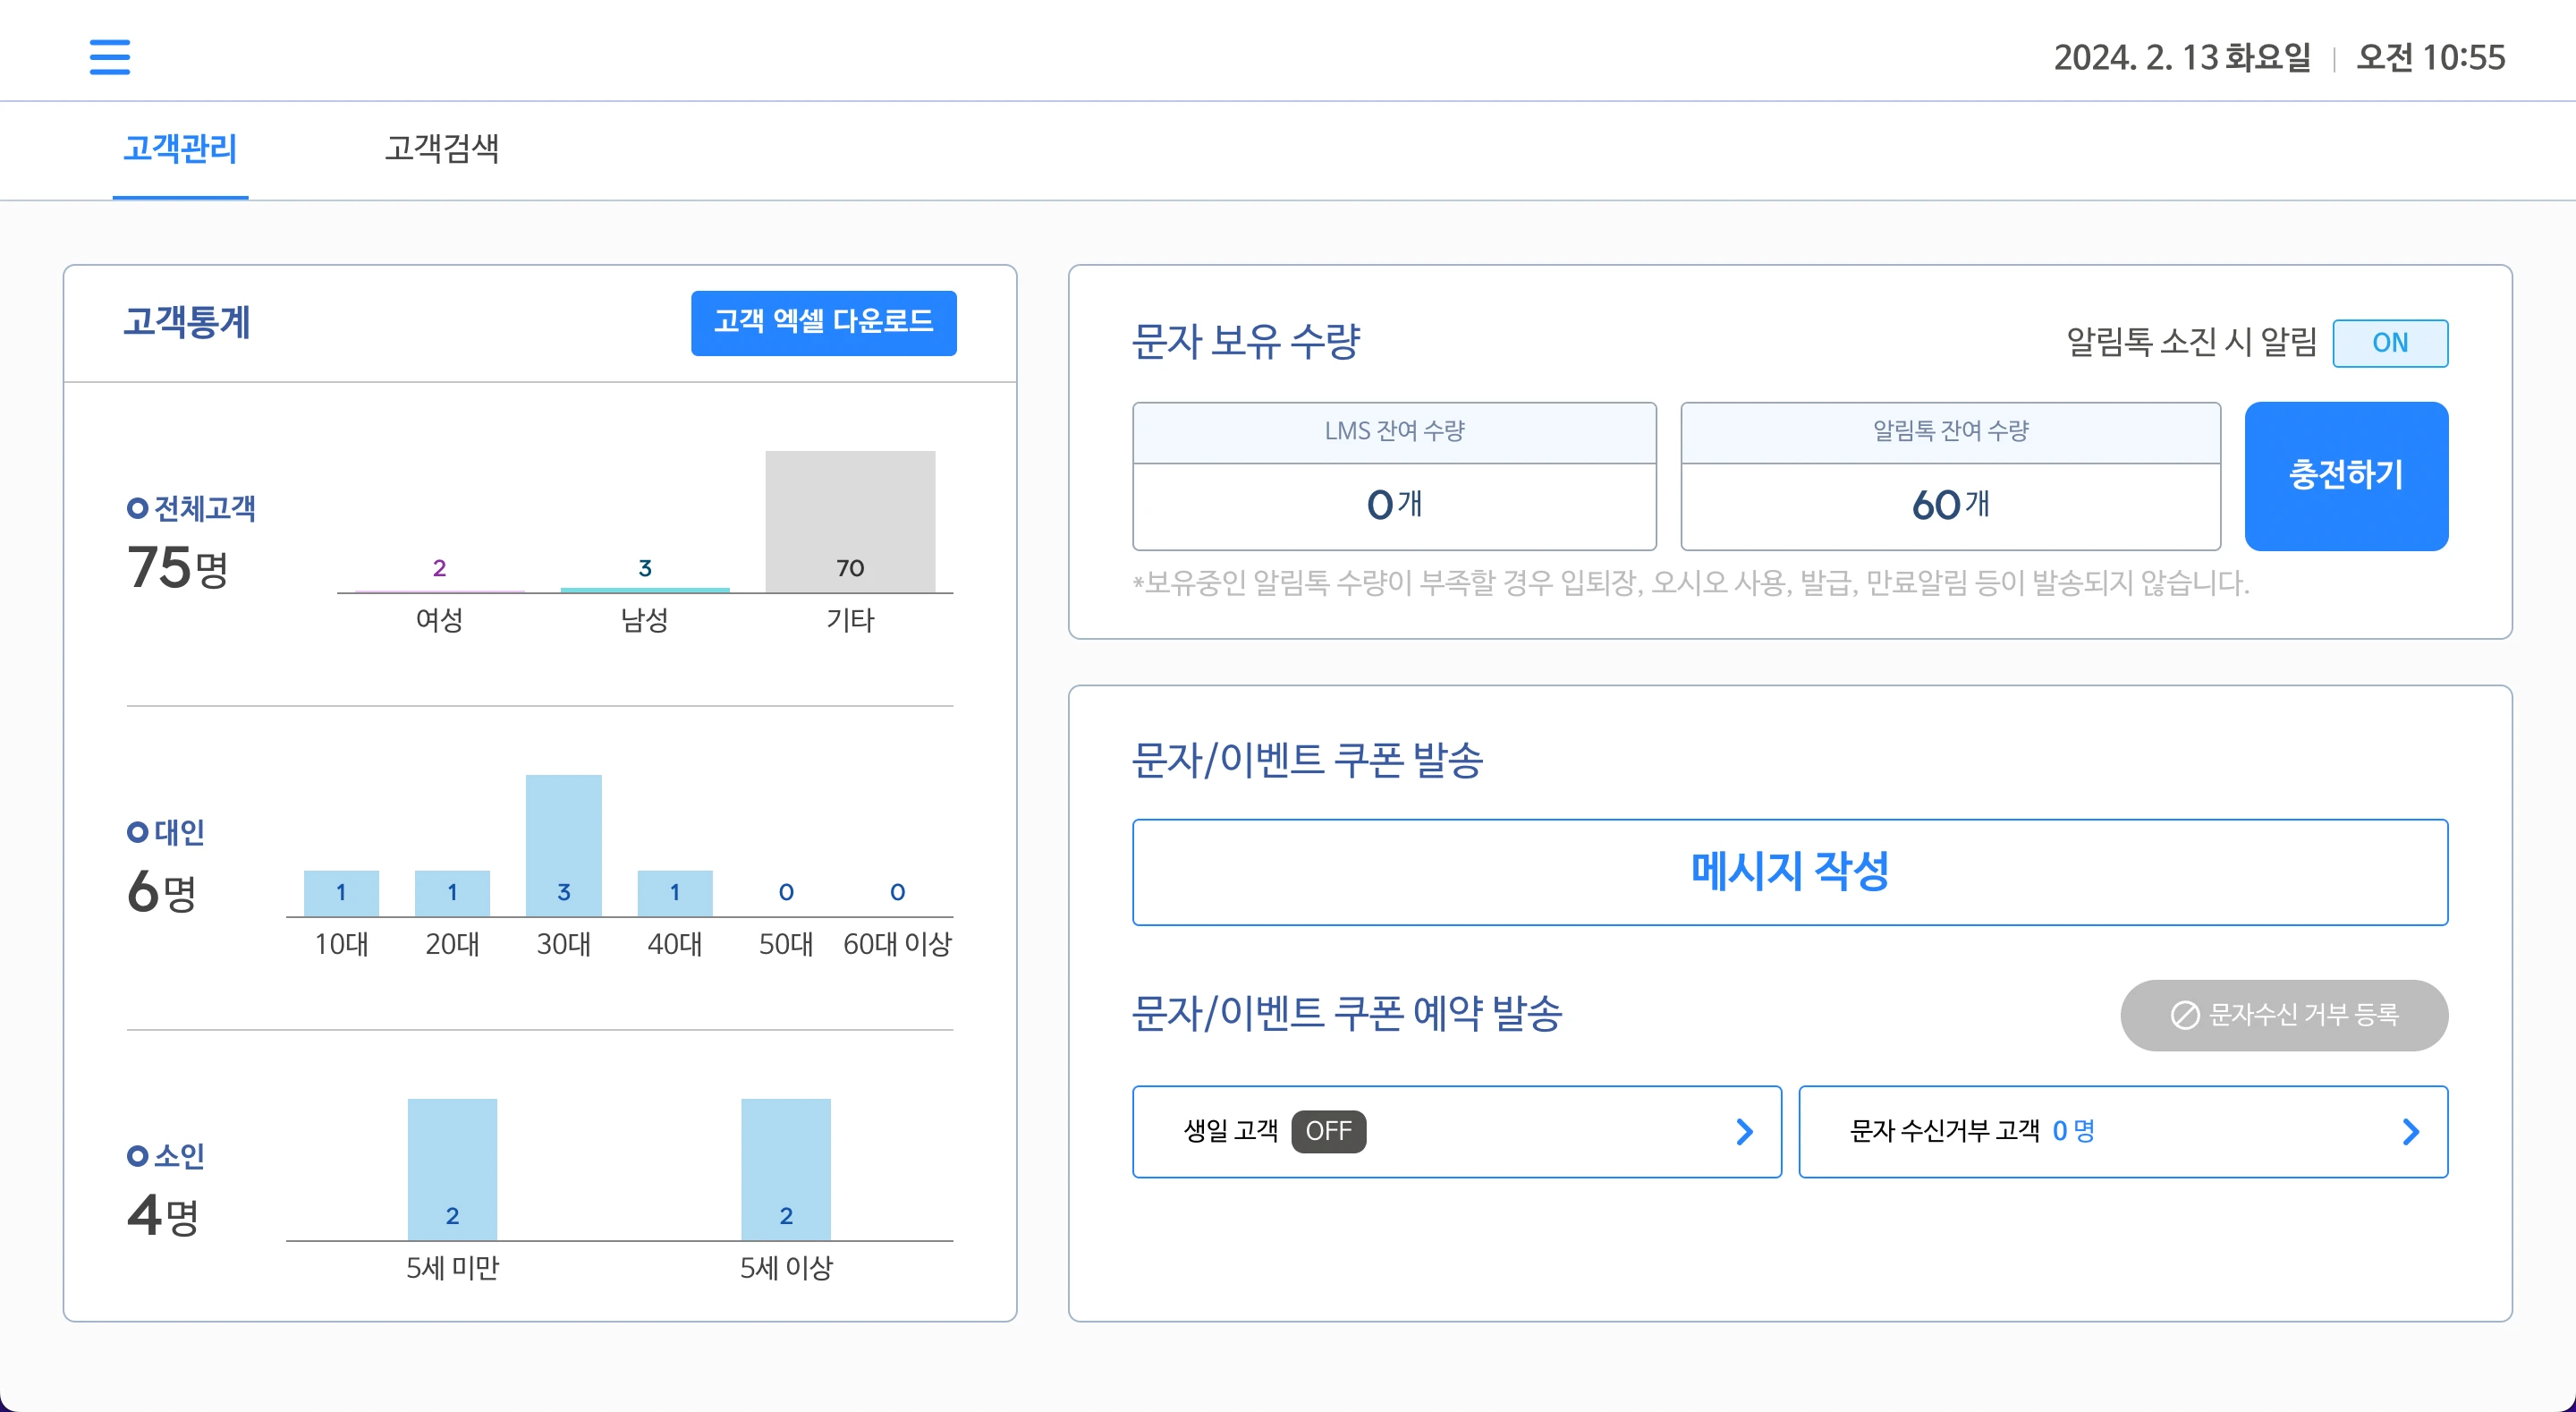
Task: Click the 60대 이상 axis label
Action: point(897,944)
